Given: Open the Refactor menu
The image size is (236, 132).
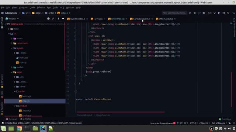Looking at the screenshot, I should click(x=41, y=7).
